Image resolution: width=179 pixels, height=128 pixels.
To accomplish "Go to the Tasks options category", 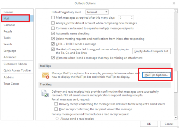I will [17, 38].
